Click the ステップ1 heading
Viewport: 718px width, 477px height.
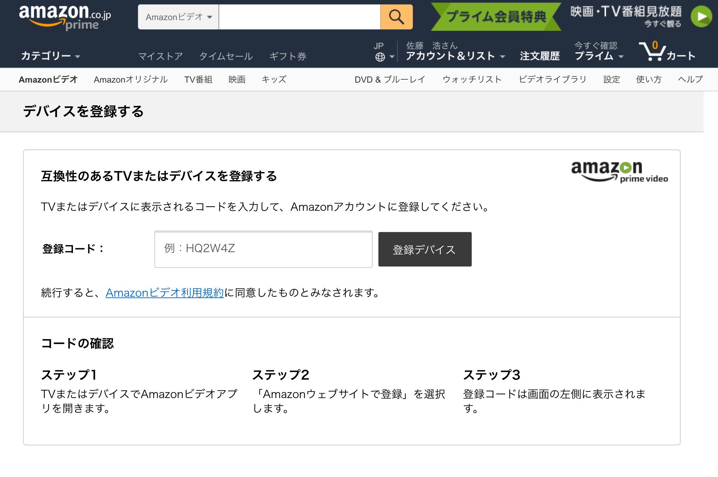tap(69, 375)
